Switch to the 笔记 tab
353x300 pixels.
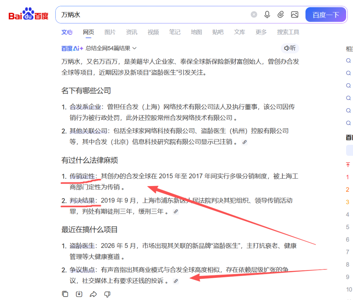(x=175, y=32)
